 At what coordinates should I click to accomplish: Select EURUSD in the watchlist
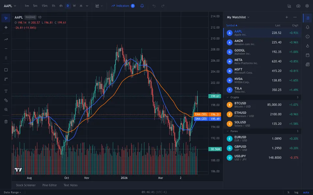pyautogui.click(x=262, y=139)
